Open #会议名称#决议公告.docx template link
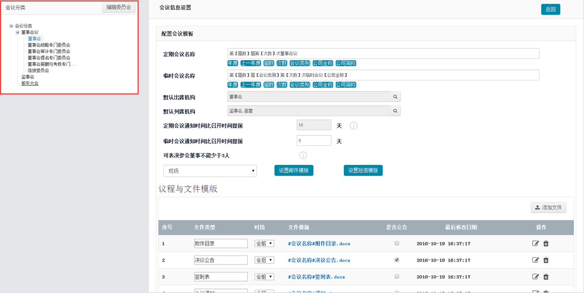Screen dimensions: 584x293 [x=319, y=260]
